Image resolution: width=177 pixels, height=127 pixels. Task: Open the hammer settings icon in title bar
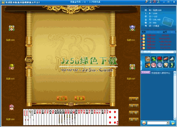click(x=147, y=2)
